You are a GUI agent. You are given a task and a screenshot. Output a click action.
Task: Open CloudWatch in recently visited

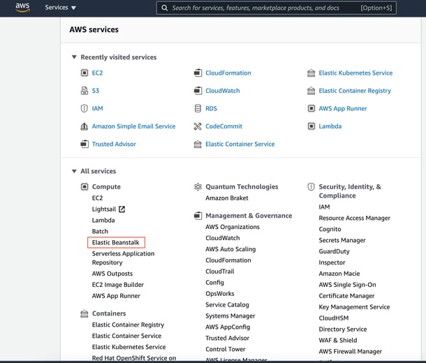(223, 91)
